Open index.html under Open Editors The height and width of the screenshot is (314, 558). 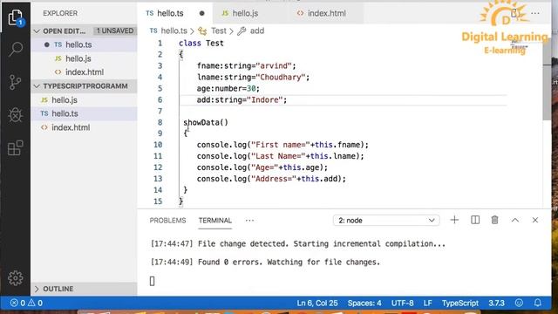tap(84, 72)
